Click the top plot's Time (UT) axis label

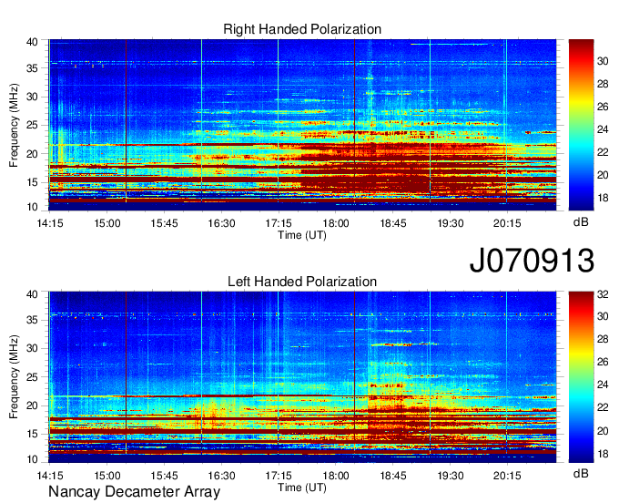click(302, 235)
